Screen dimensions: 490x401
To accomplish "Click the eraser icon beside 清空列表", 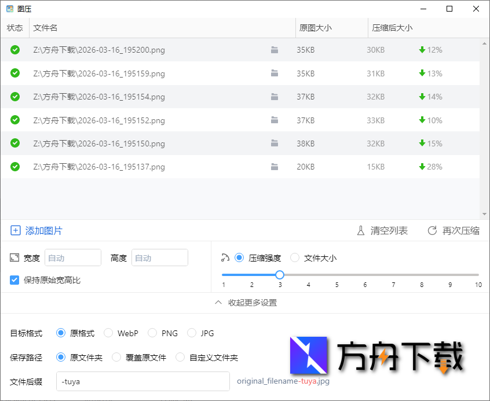I will point(360,230).
